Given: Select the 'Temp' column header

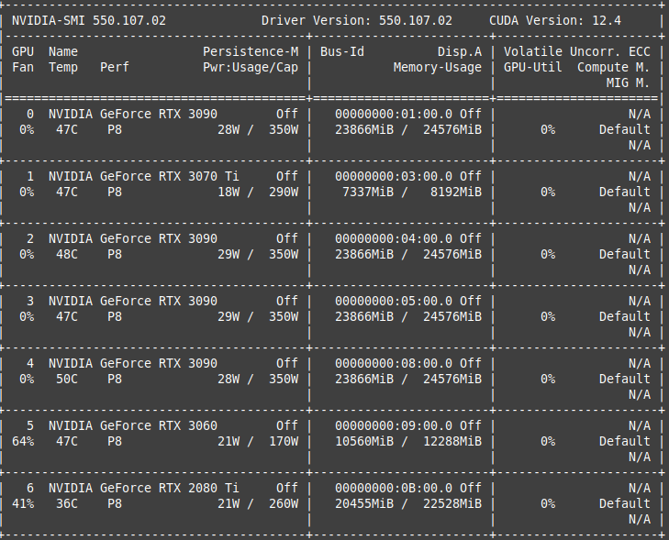Looking at the screenshot, I should (63, 67).
